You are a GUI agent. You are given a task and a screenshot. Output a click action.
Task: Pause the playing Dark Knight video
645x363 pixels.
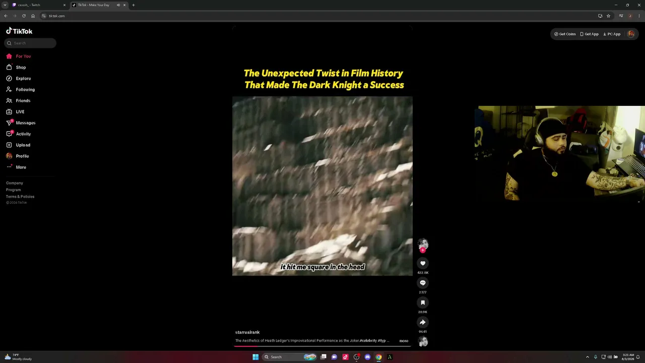322,186
